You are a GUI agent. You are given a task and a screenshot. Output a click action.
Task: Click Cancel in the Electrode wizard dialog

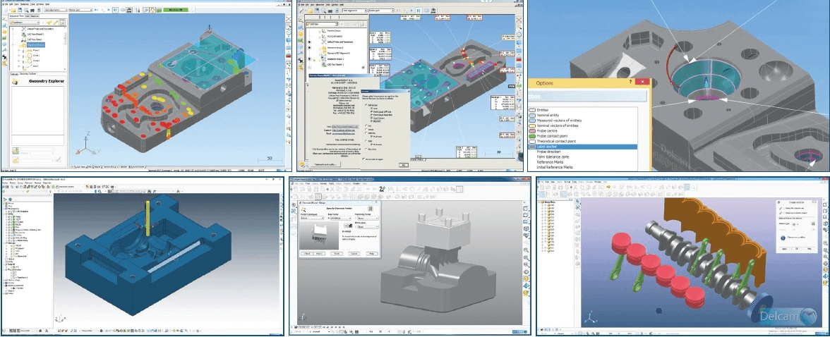click(x=354, y=253)
